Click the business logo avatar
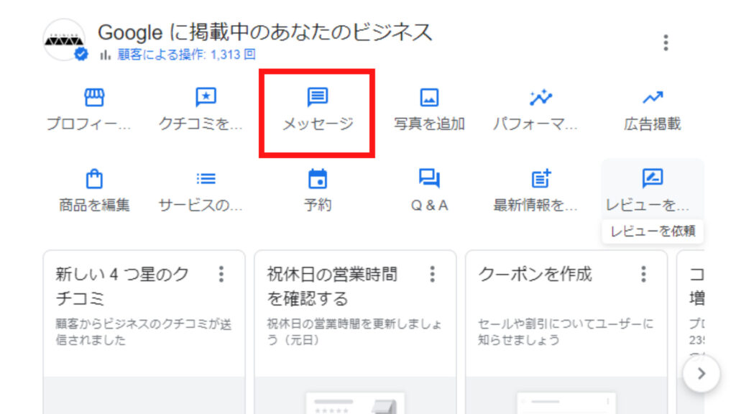736x414 pixels. 64,40
